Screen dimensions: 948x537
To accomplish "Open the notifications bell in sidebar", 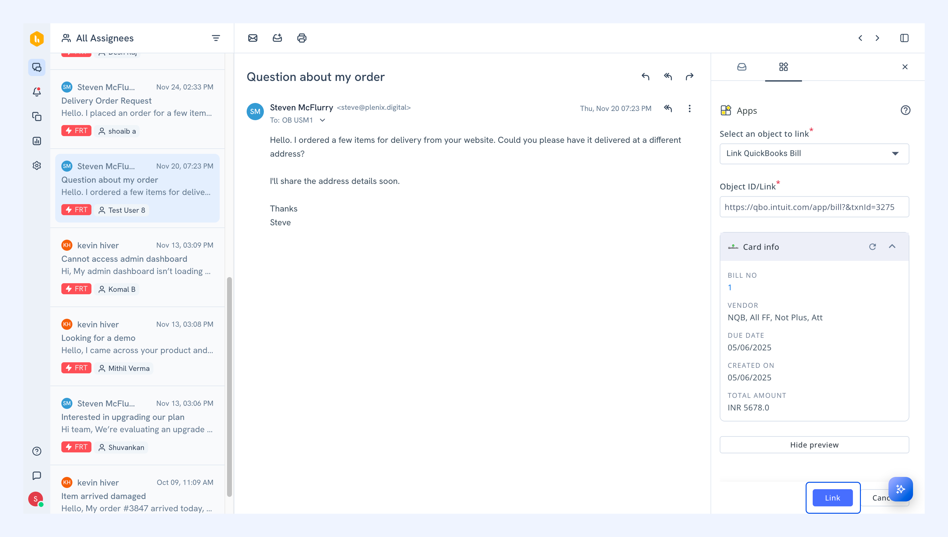I will point(37,92).
